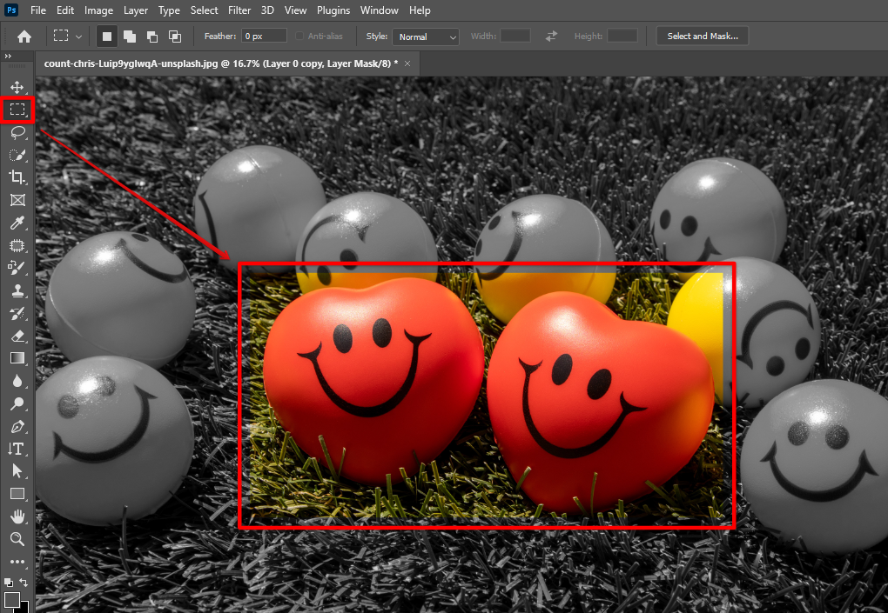Image resolution: width=888 pixels, height=613 pixels.
Task: Enable Intersect with selection mode
Action: (x=175, y=37)
